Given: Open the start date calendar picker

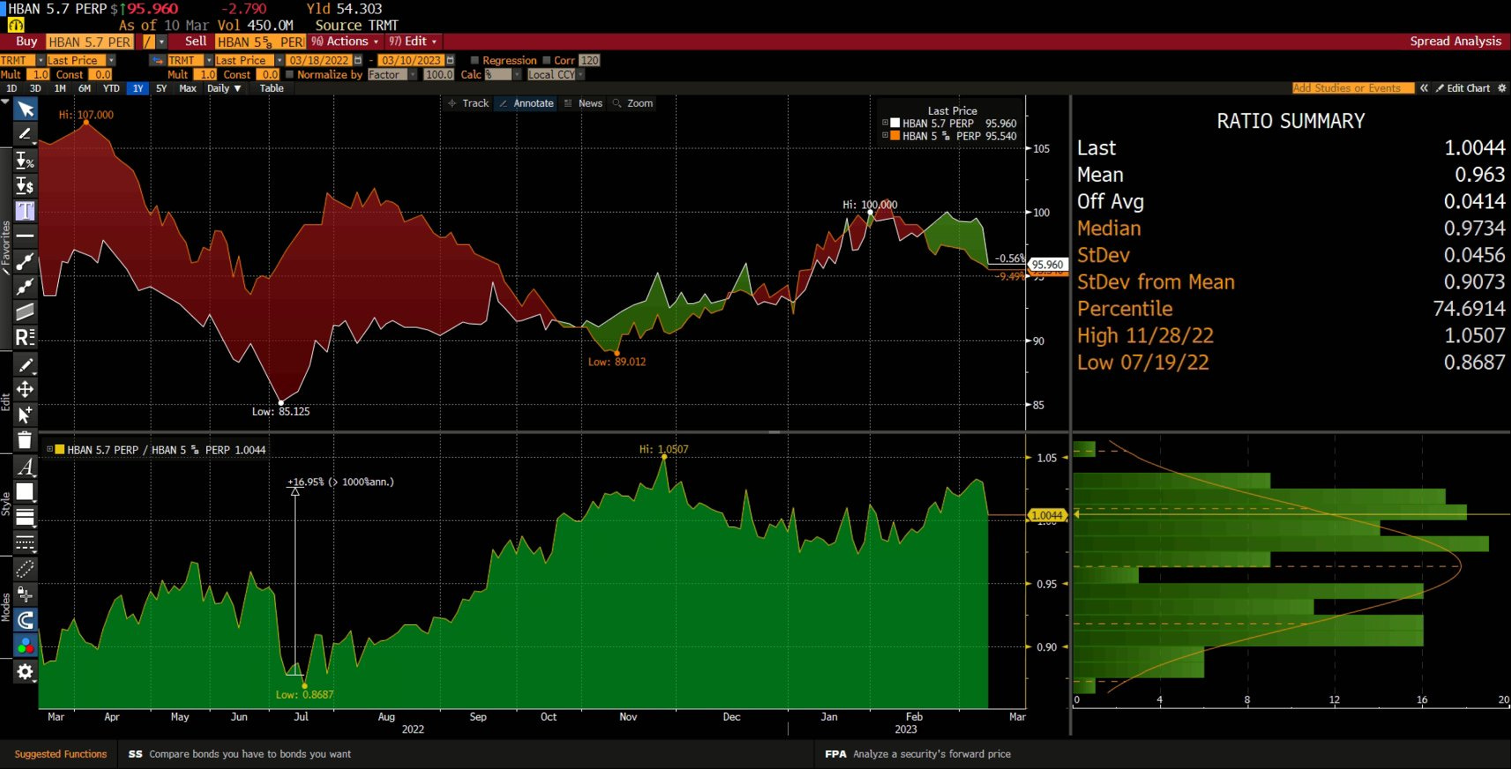Looking at the screenshot, I should (357, 60).
